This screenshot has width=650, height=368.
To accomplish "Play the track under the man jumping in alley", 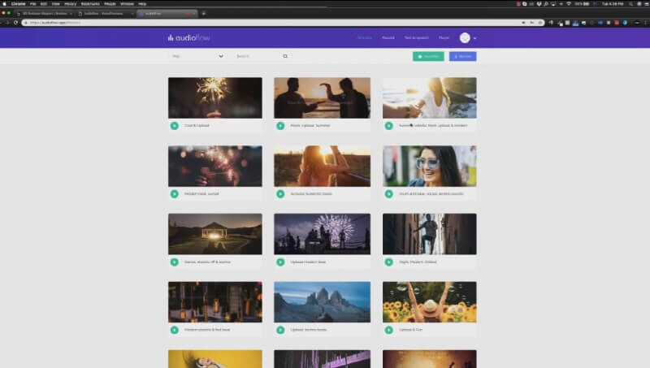I will [389, 262].
